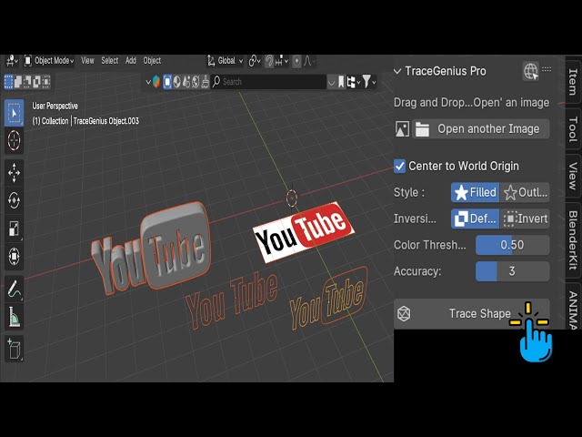Viewport: 582px width, 437px height.
Task: Set Style to Filled
Action: (x=475, y=192)
